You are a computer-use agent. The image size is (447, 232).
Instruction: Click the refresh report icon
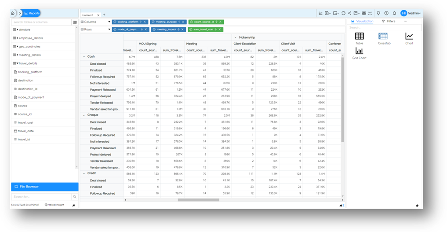click(x=344, y=13)
